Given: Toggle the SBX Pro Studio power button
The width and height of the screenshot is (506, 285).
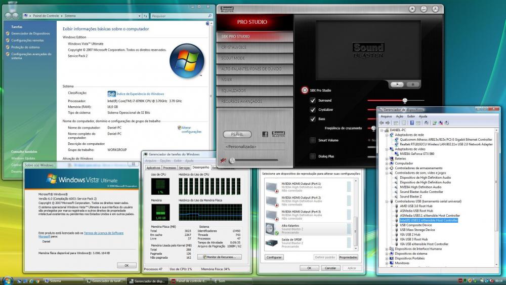Looking at the screenshot, I should click(305, 91).
